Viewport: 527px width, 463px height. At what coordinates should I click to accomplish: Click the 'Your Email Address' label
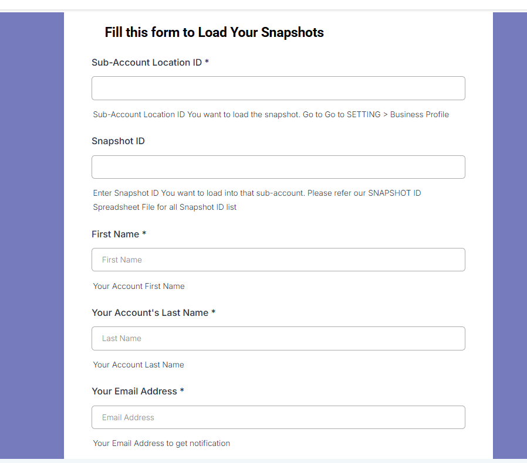coord(134,391)
